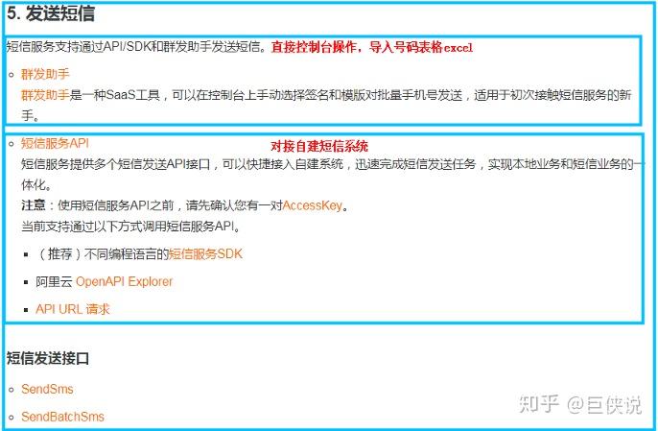Click the text 是一种SaaS工具 description
The width and height of the screenshot is (658, 431).
[326, 106]
